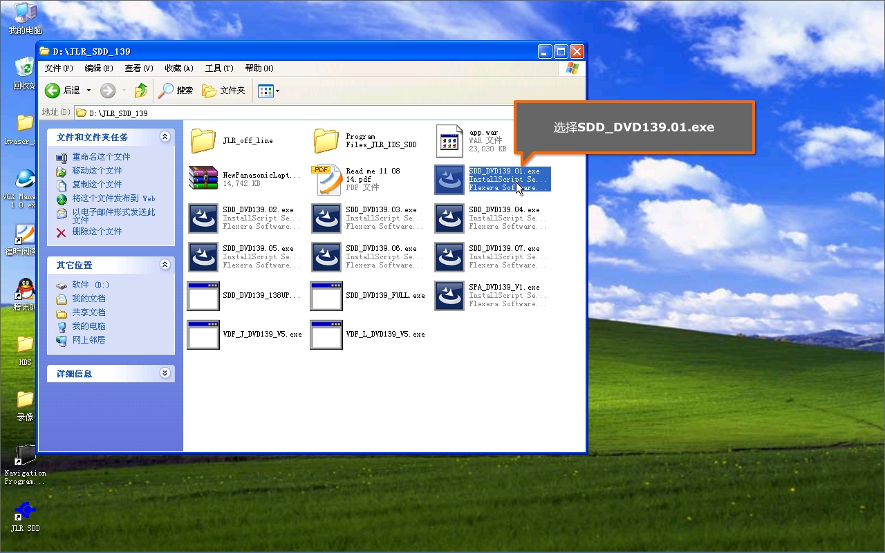Open the Back button history dropdown arrow
Screen dimensions: 885x553
pos(88,91)
